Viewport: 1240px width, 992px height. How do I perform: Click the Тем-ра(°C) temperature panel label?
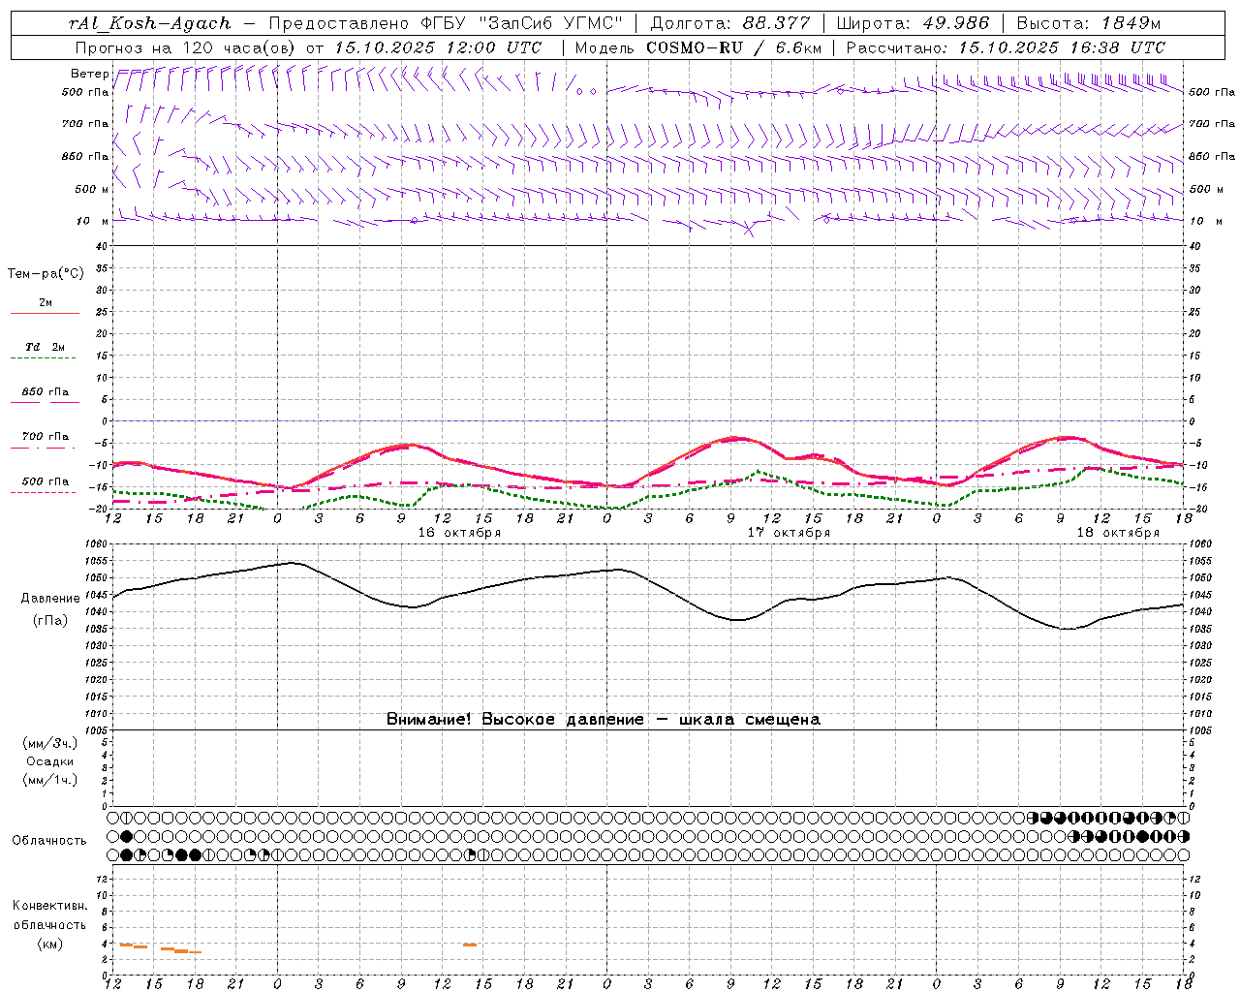click(x=46, y=274)
